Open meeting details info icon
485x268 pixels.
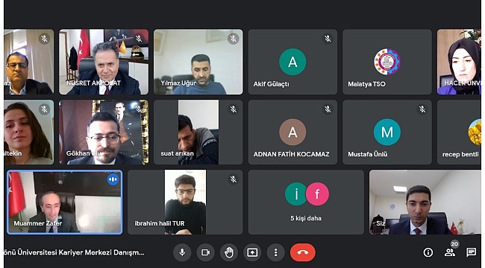[x=428, y=252]
